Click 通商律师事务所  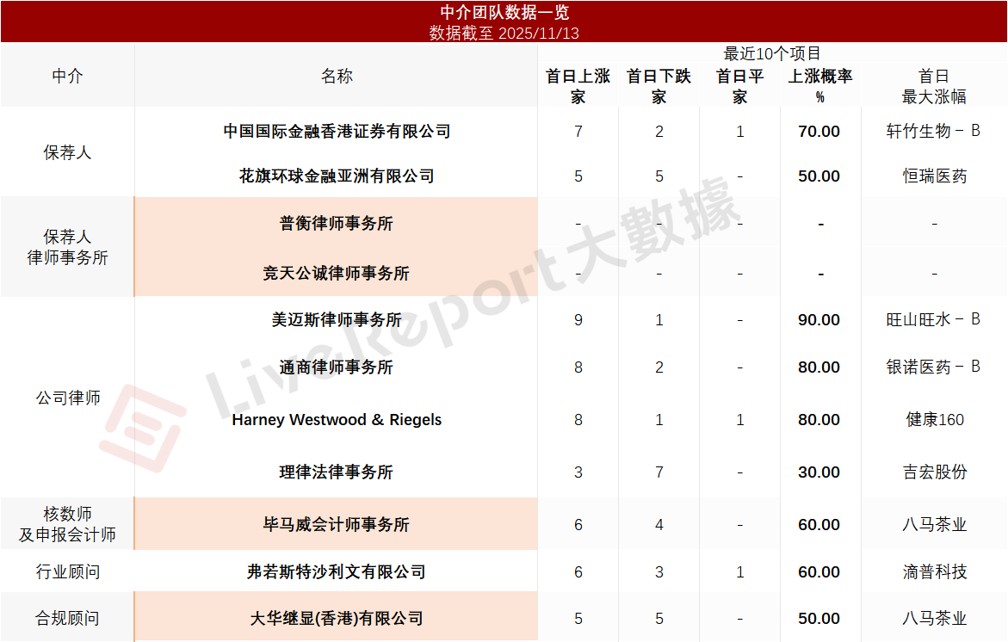337,367
